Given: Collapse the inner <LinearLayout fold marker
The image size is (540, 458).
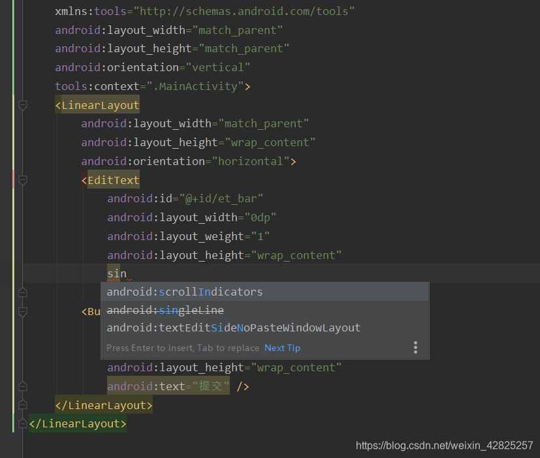Looking at the screenshot, I should click(23, 105).
